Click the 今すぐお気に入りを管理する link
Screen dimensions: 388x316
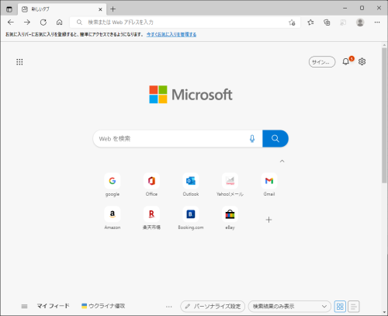(171, 34)
